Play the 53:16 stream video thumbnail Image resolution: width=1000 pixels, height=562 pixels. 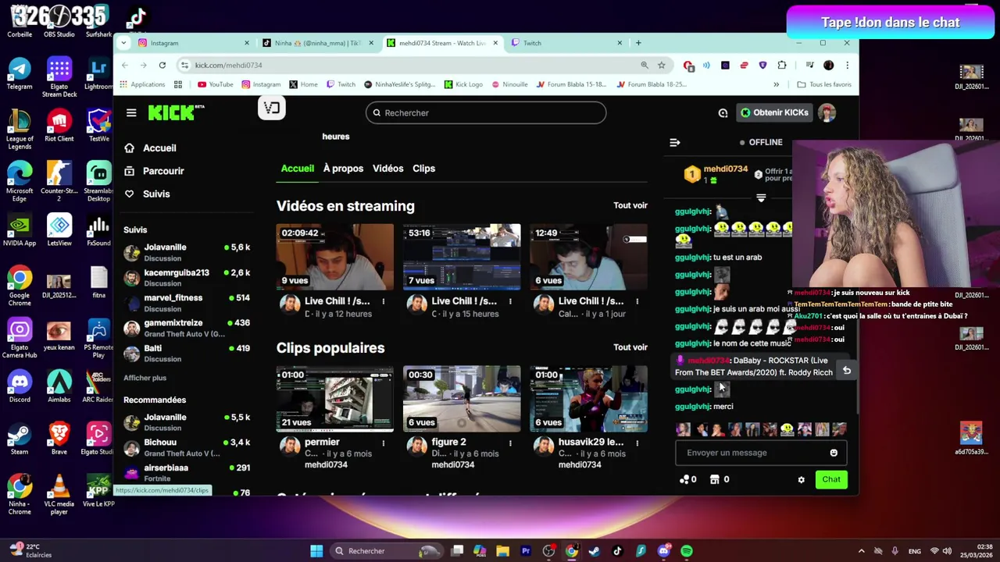coord(462,257)
